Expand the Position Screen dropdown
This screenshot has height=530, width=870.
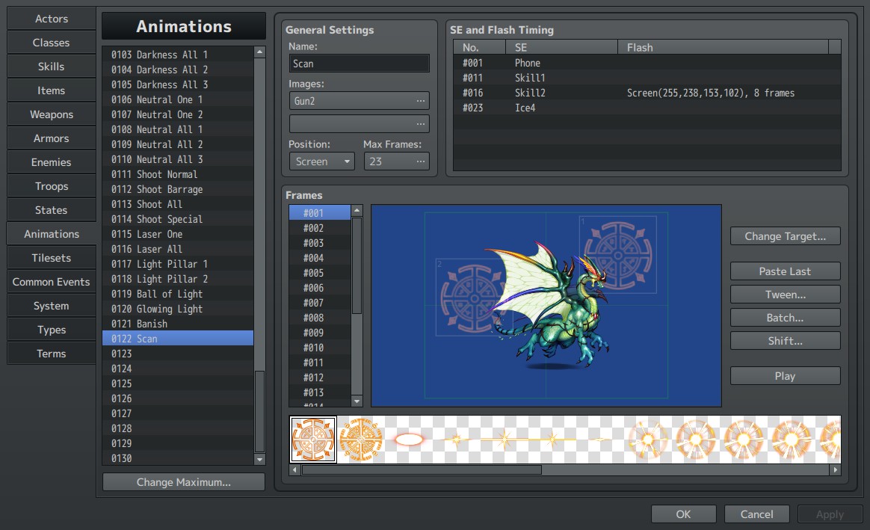click(322, 161)
